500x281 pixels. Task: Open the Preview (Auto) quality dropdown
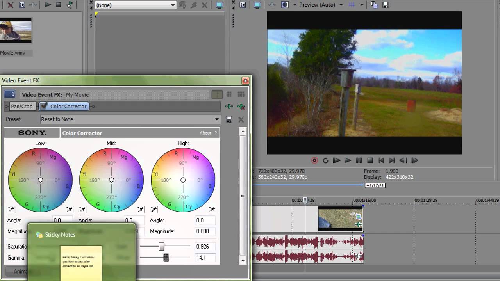coord(321,5)
